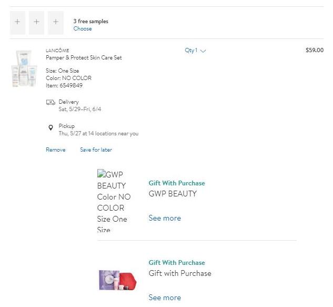333x307 pixels.
Task: Open Lancôme Pamper & Protect product thumbnail
Action: [x=24, y=68]
